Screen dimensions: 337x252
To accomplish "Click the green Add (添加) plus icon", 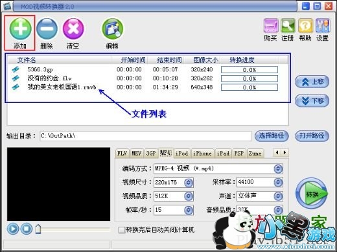I will click(20, 29).
